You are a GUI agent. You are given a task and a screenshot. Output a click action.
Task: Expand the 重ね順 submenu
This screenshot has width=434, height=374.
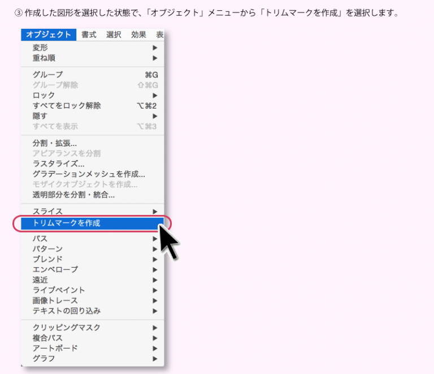[44, 58]
